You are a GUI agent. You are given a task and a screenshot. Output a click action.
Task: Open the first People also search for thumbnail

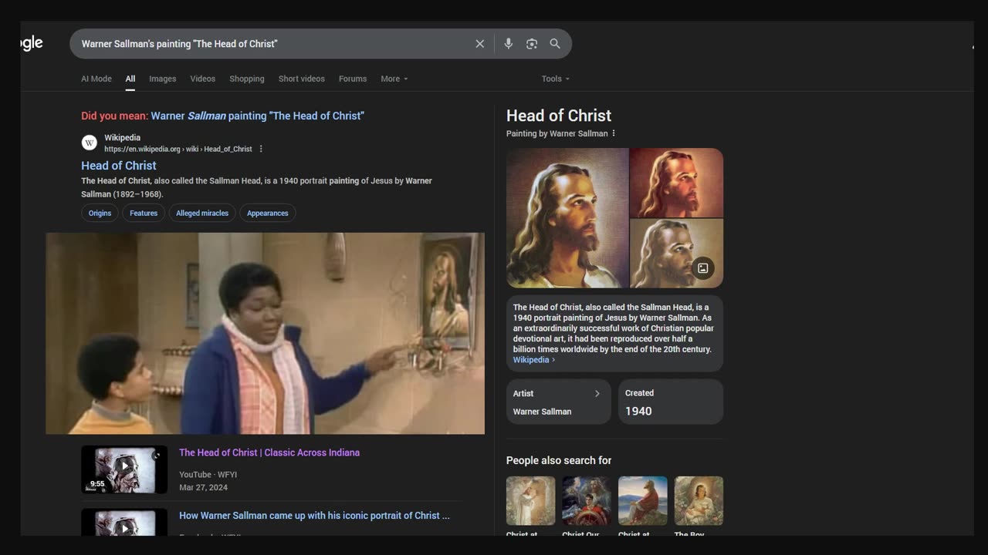[530, 501]
